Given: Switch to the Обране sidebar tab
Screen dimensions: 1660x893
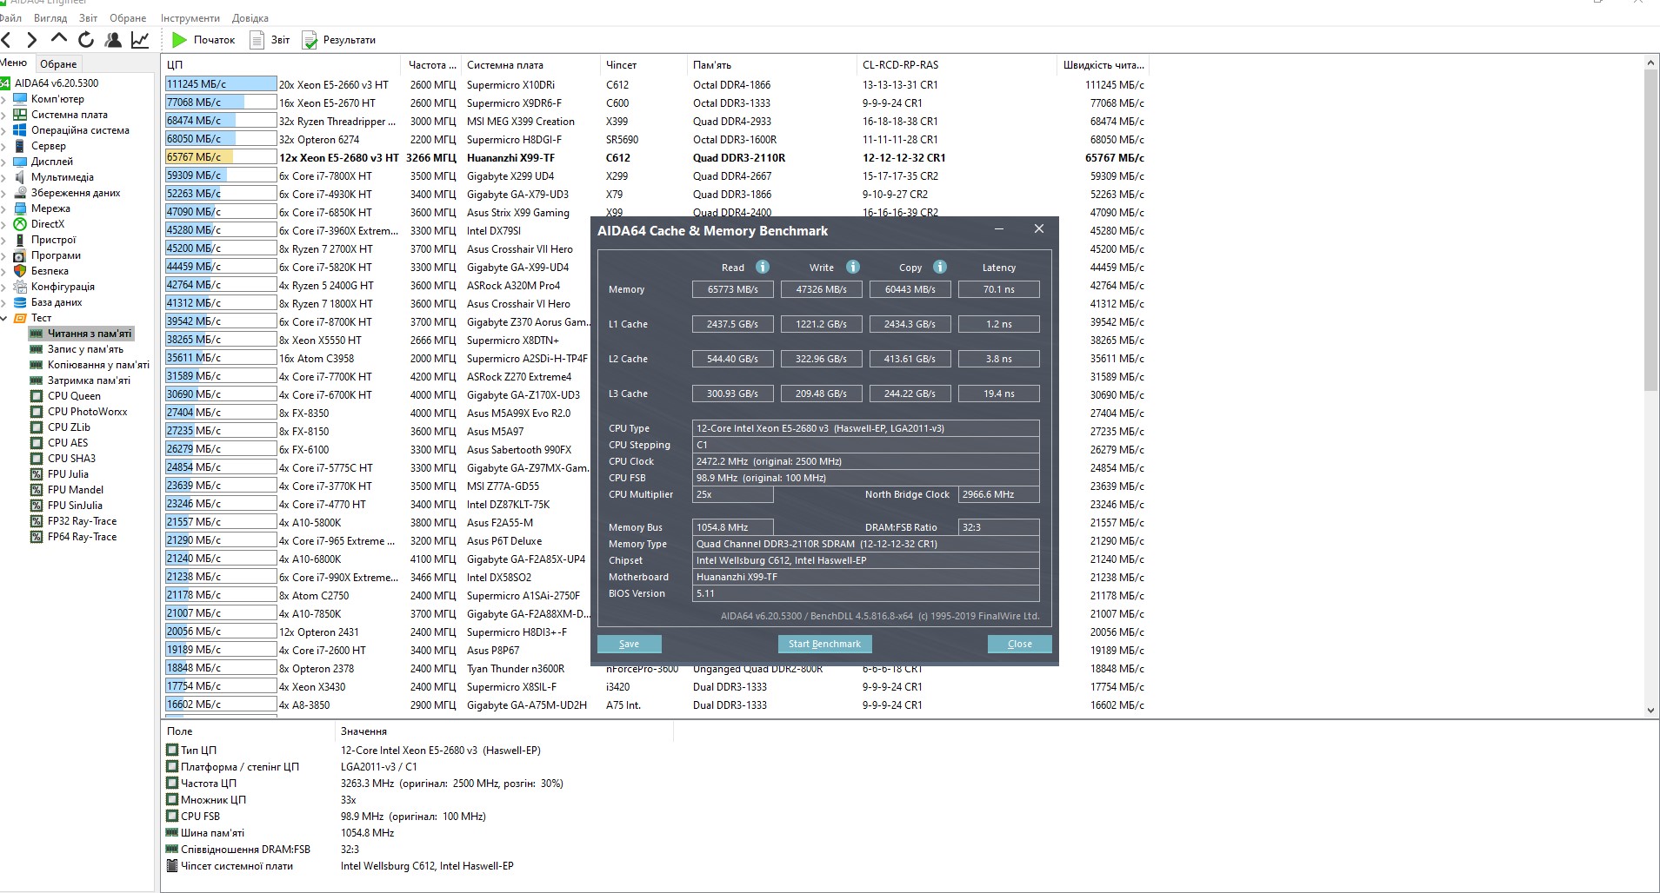Looking at the screenshot, I should [58, 63].
